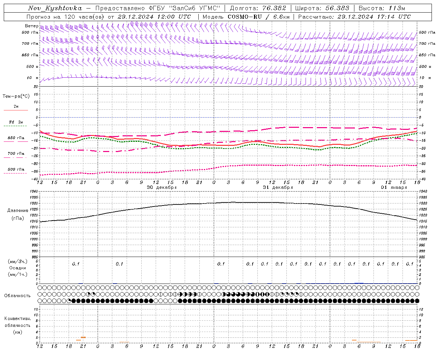Click the Конвективн. облачность label
The height and width of the screenshot is (349, 437).
click(x=17, y=322)
